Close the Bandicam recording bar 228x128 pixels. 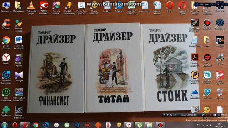[x=219, y=115]
